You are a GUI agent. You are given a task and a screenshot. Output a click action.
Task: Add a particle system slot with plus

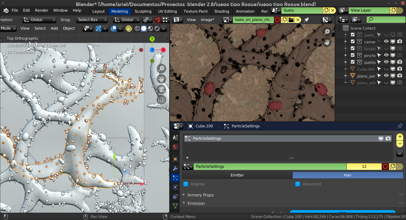point(400,137)
